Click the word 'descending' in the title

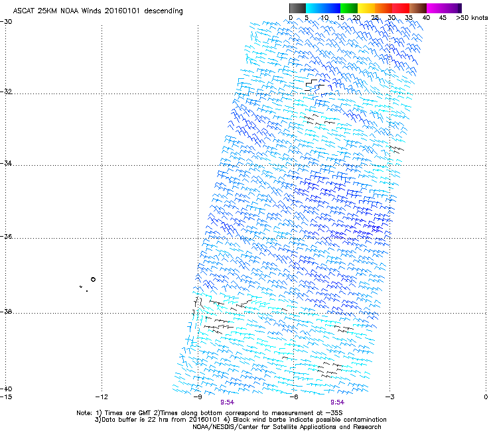pos(163,11)
